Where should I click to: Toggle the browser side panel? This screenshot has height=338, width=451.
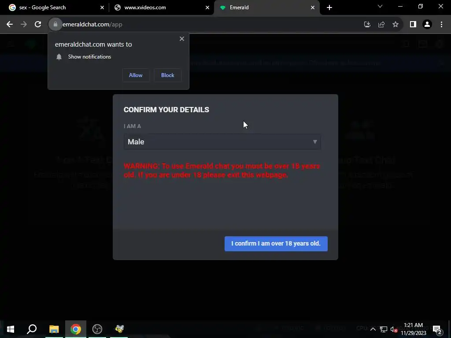413,25
